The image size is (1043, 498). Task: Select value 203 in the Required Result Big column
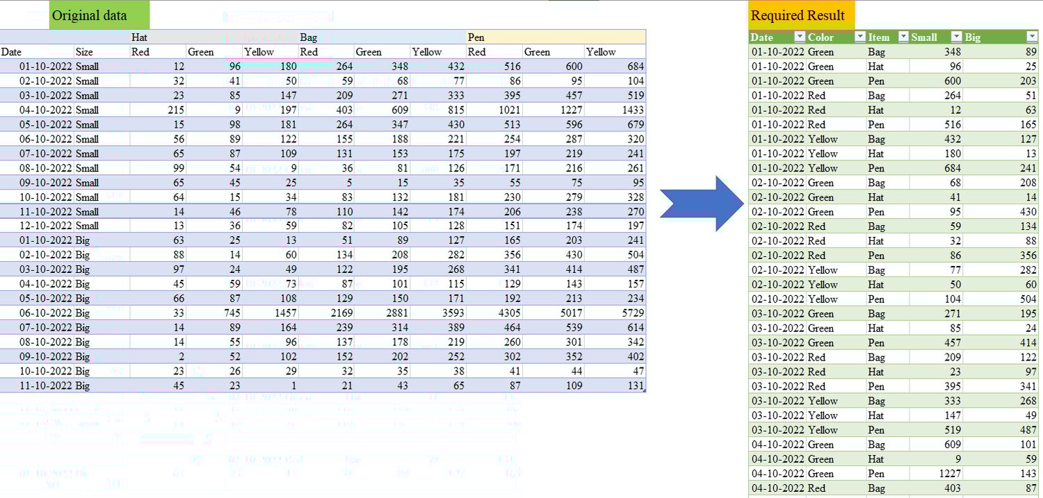click(1001, 81)
